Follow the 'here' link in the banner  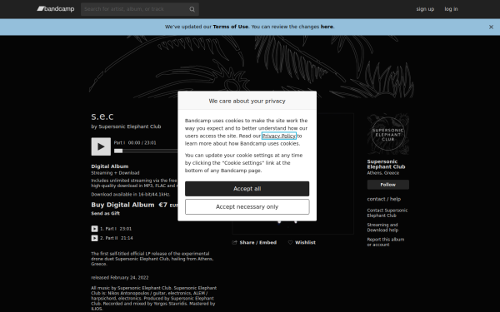point(327,27)
